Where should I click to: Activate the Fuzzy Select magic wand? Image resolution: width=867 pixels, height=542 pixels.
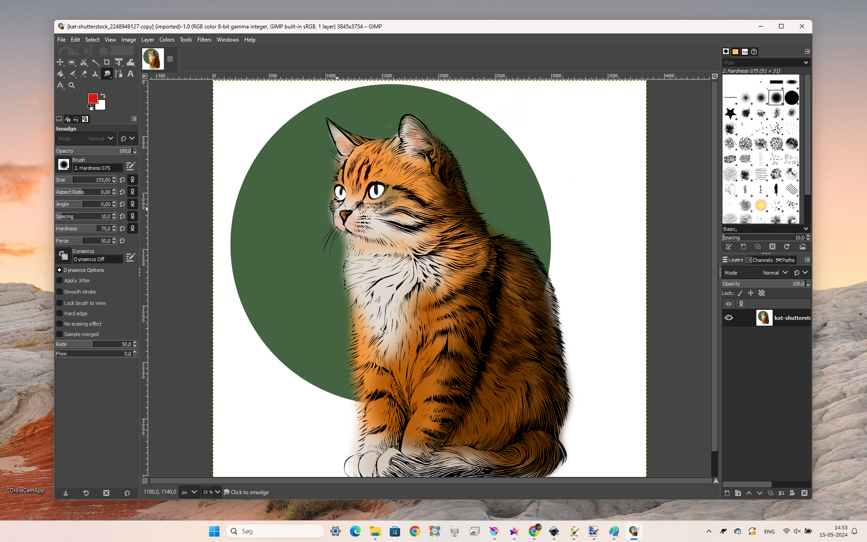[x=95, y=62]
